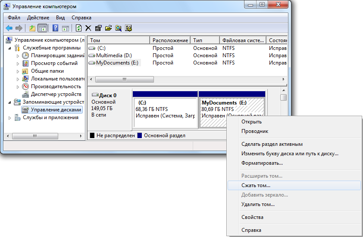Click the volume list horizontal scrollbar thumb
The width and height of the screenshot is (363, 237).
click(125, 80)
